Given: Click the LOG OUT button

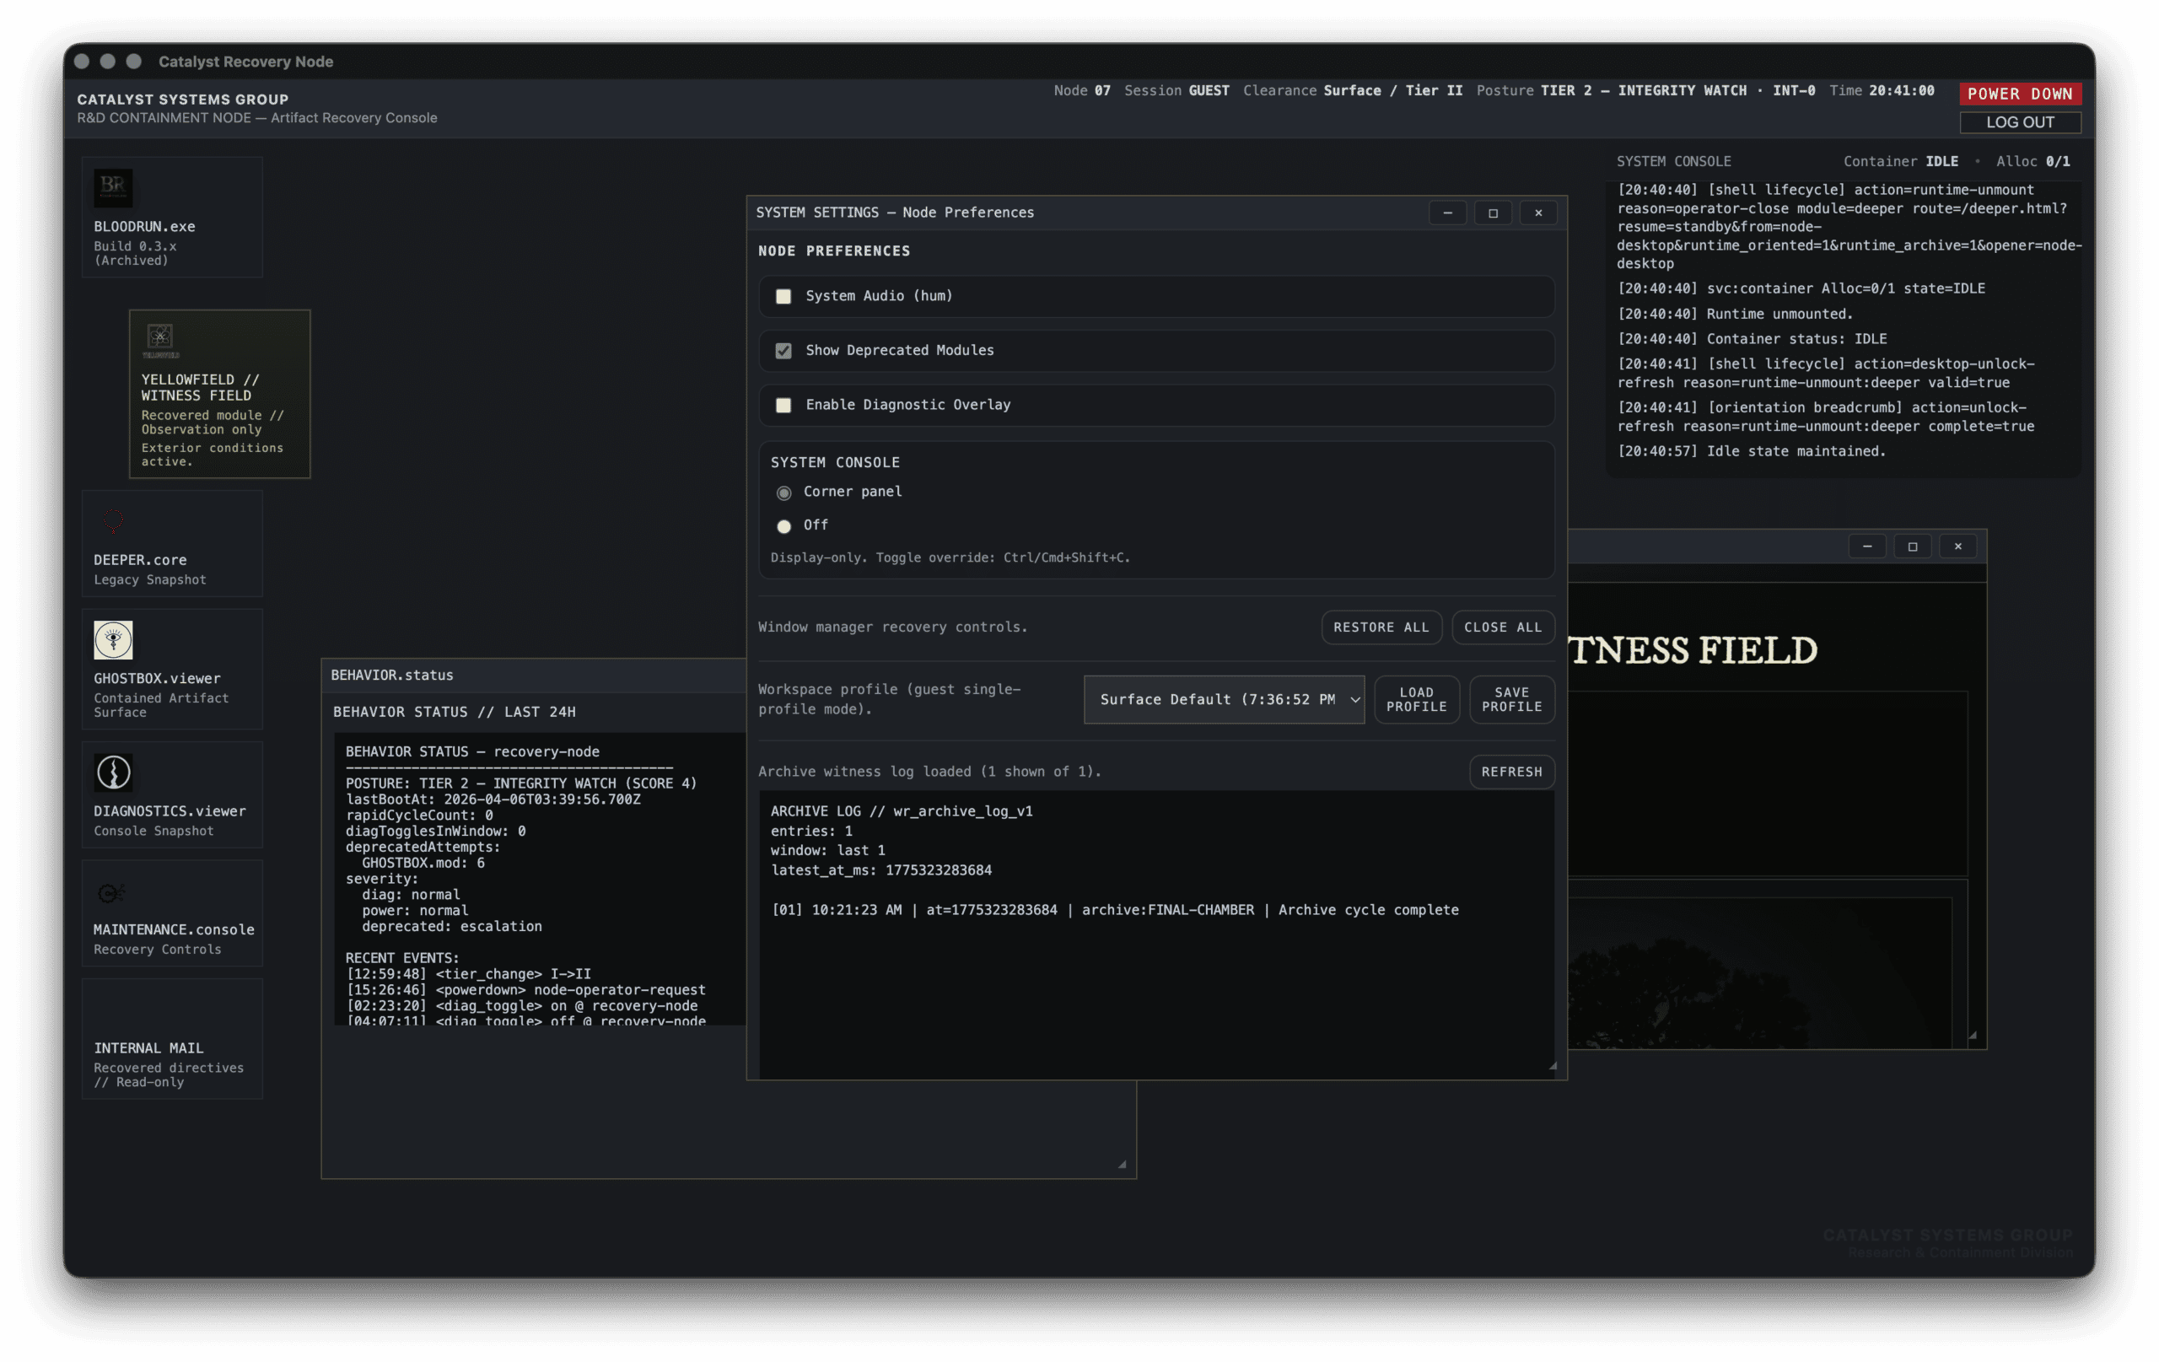Looking at the screenshot, I should 2020,122.
